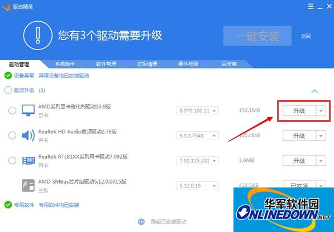Click the text Realtek HD Audio音频驱动2.79版
This screenshot has width=334, height=232.
78,132
